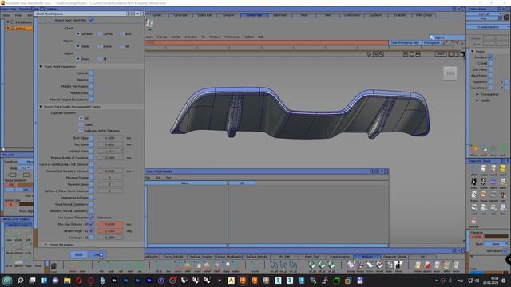The width and height of the screenshot is (511, 287).
Task: Switch to the Subdivision tab
Action: [x=280, y=15]
